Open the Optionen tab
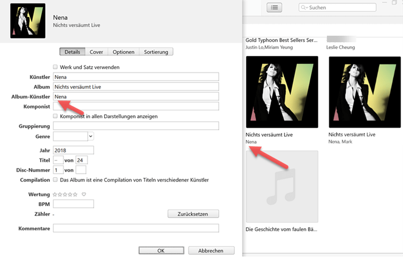The width and height of the screenshot is (403, 257). (x=123, y=52)
